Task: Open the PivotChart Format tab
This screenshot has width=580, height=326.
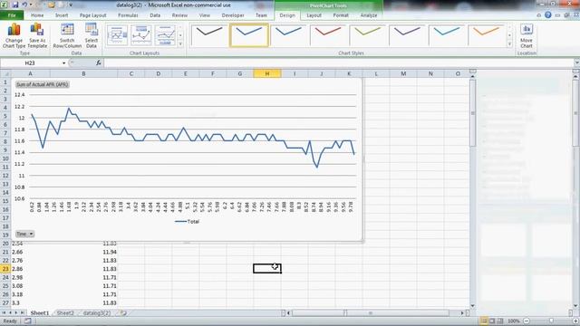Action: coord(341,15)
